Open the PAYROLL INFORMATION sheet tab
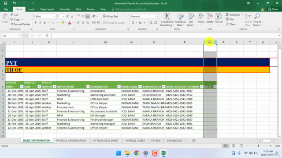Viewport: 282px width, 158px height. (71, 141)
